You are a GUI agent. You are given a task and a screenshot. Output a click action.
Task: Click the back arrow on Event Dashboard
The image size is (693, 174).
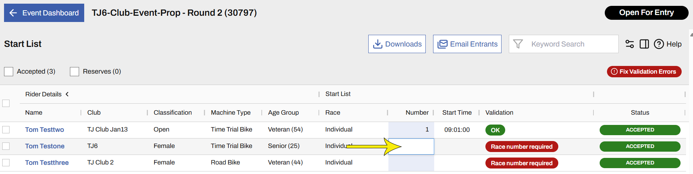[13, 13]
